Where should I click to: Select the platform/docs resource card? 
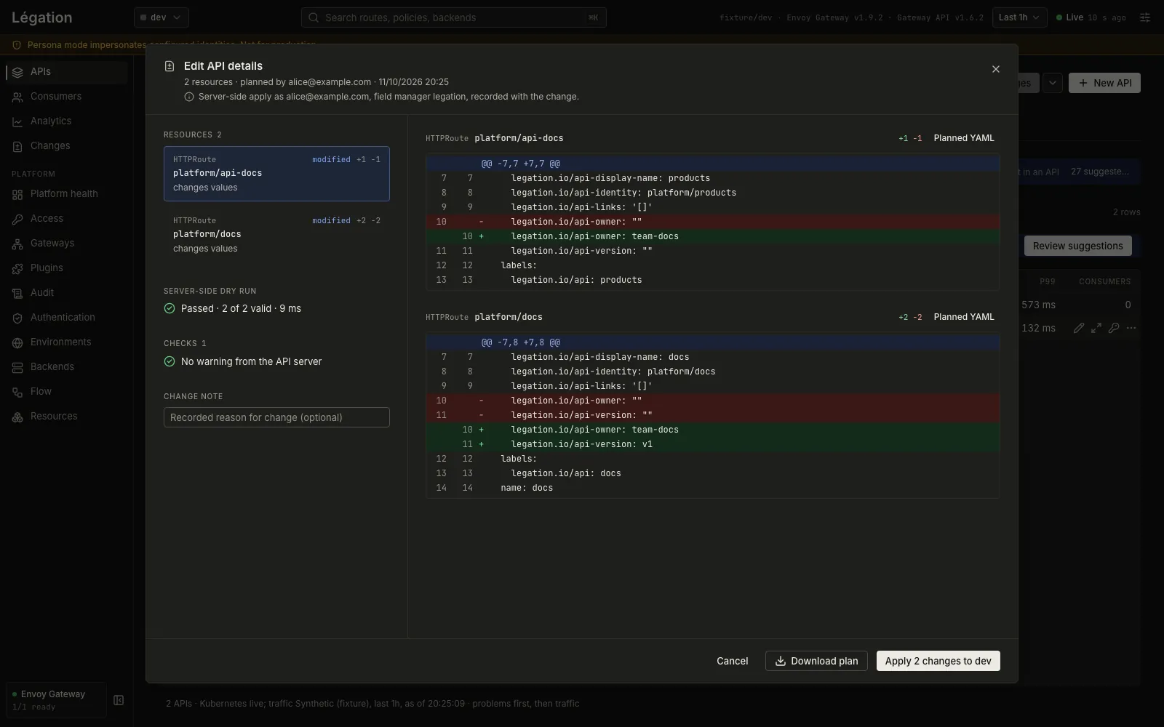tap(276, 235)
